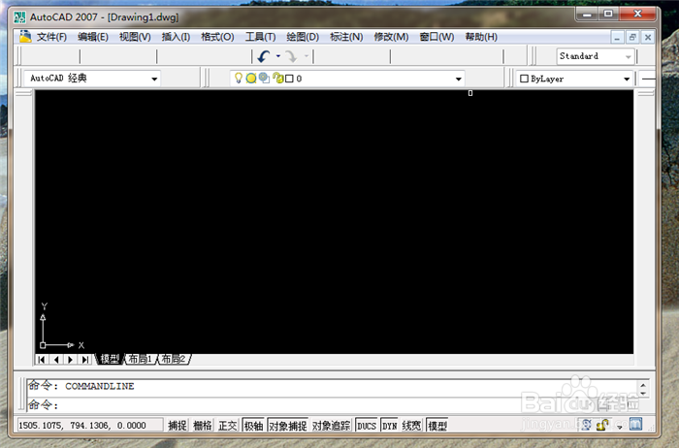Open the 插入(I) menu
Image resolution: width=679 pixels, height=448 pixels.
[176, 37]
